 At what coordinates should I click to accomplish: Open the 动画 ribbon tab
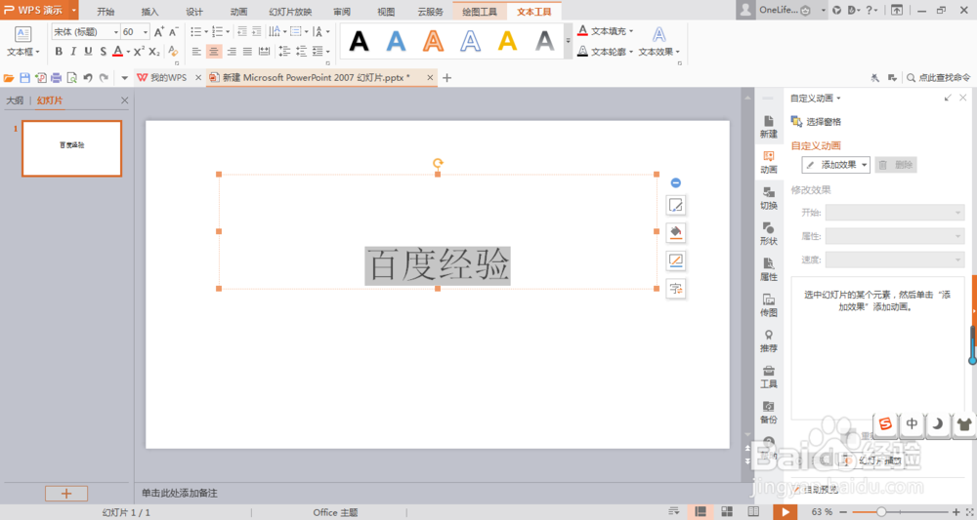pos(238,12)
